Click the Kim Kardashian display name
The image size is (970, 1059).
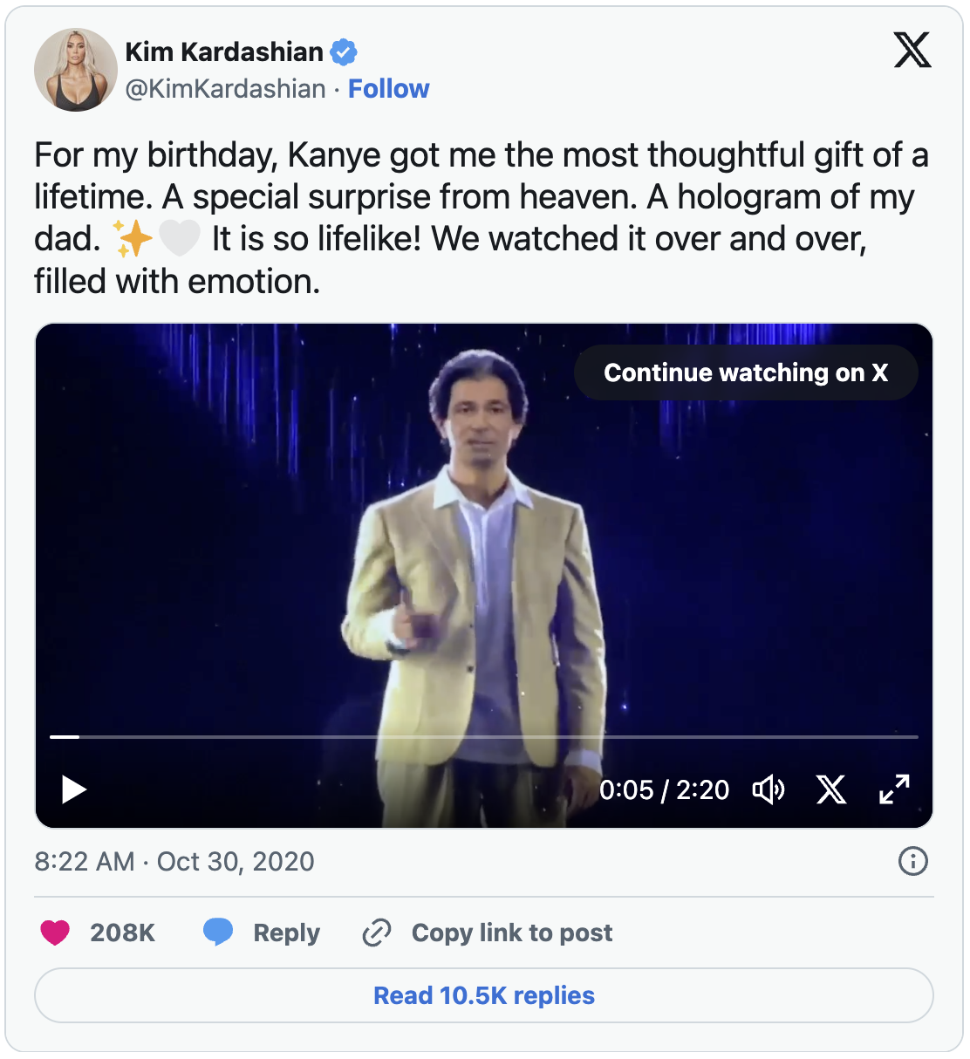coord(224,52)
